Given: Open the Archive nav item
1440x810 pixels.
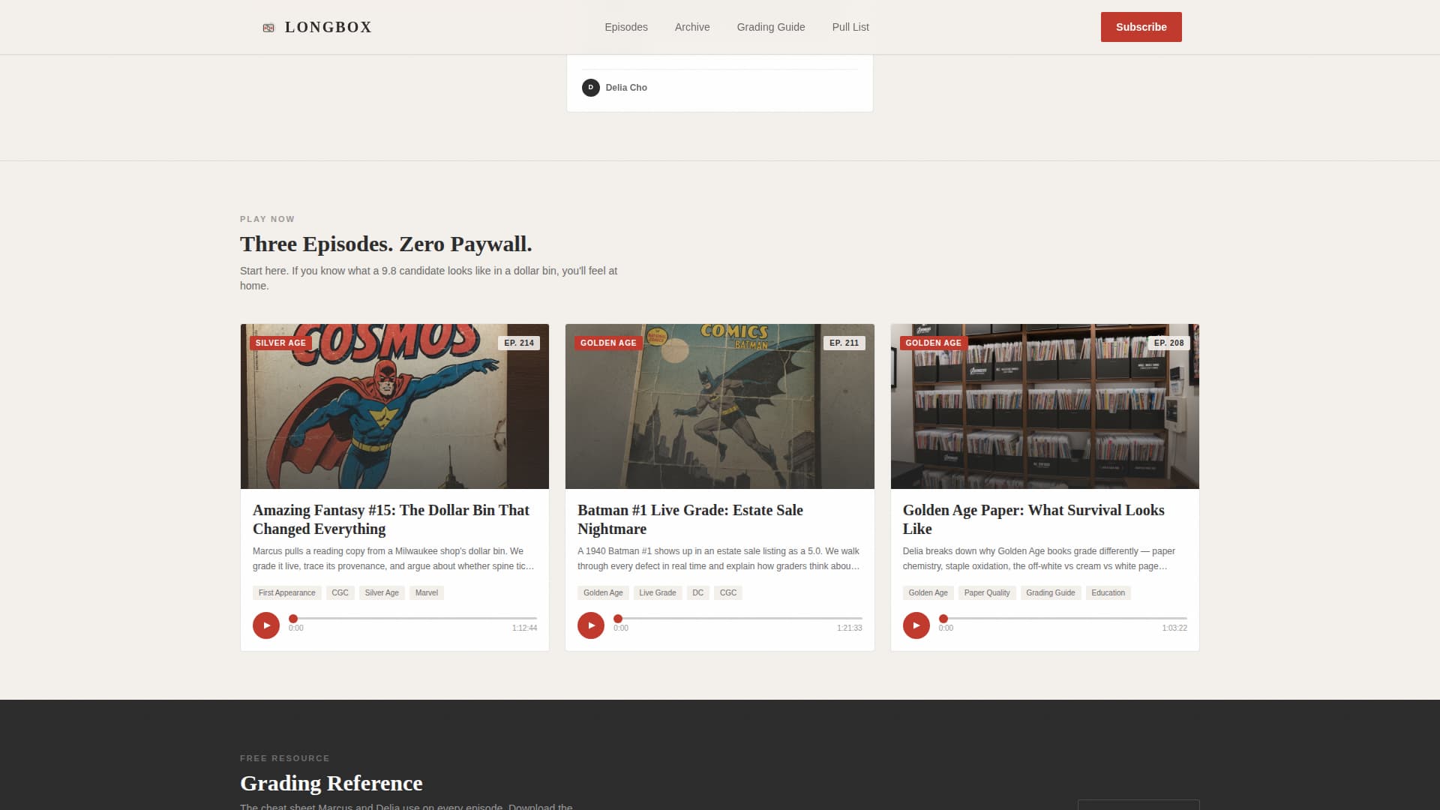Looking at the screenshot, I should point(692,27).
